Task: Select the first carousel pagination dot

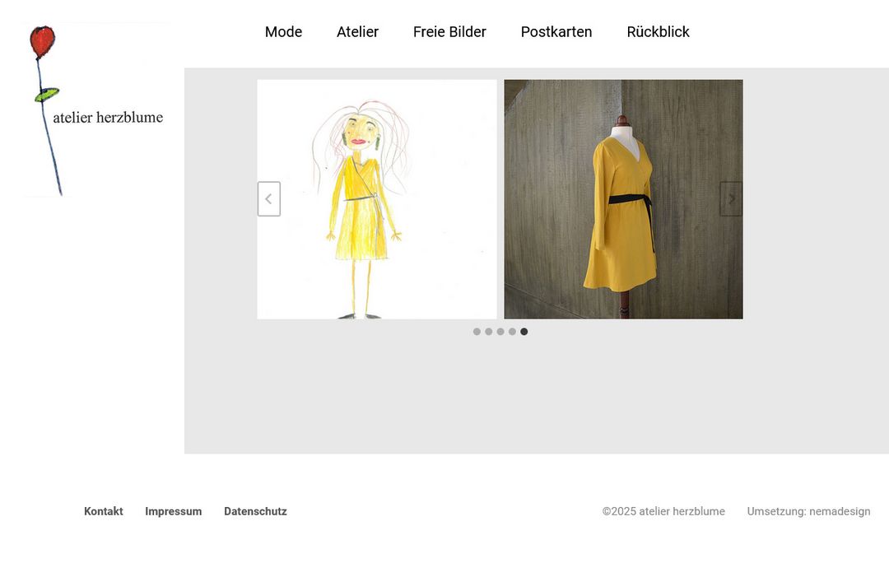Action: [x=477, y=331]
